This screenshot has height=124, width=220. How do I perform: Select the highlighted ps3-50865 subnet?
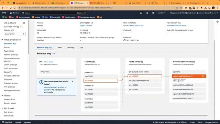101,81
